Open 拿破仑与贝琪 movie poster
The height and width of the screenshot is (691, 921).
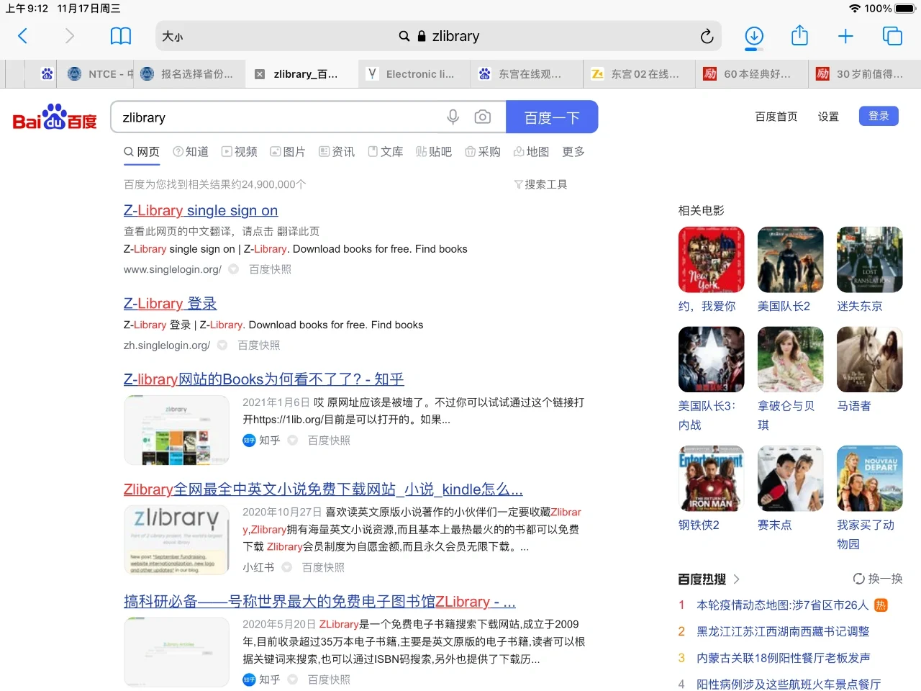(791, 359)
